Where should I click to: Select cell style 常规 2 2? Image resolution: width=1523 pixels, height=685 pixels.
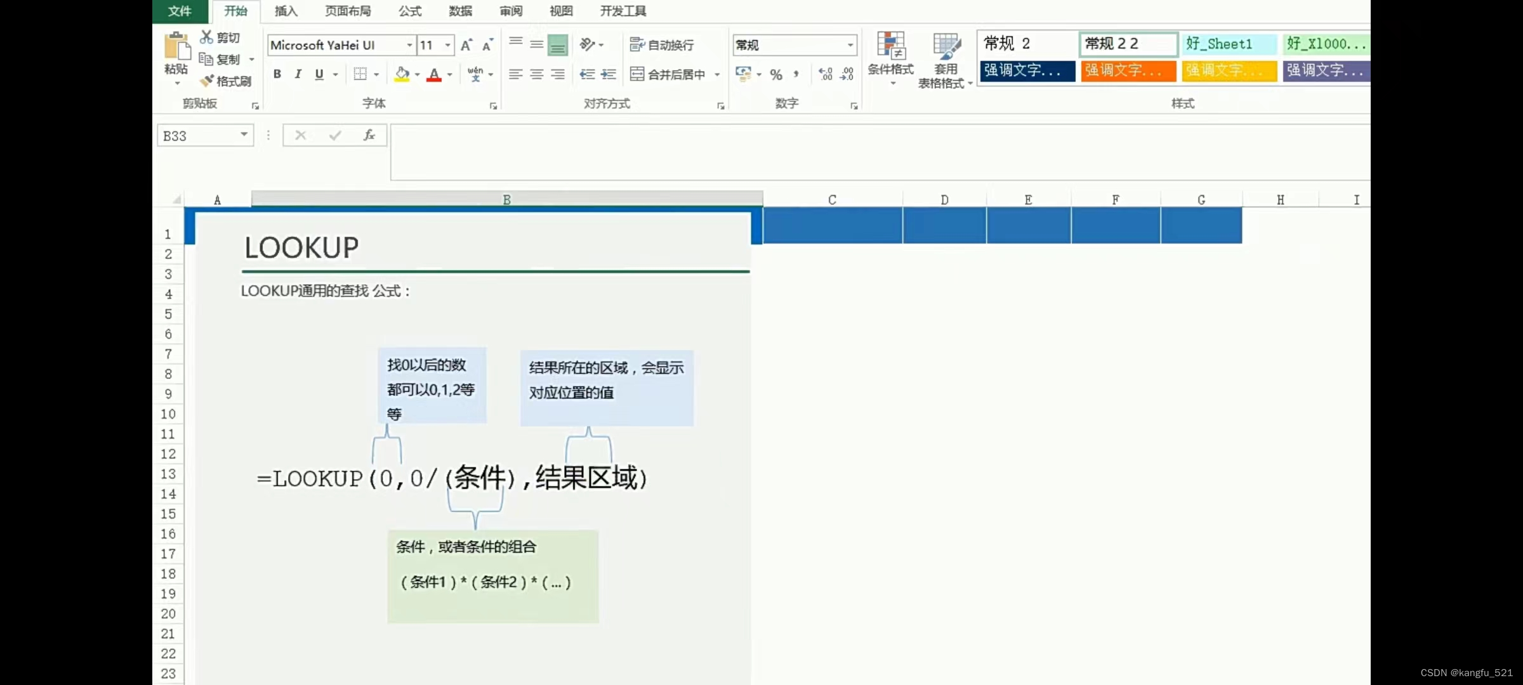pyautogui.click(x=1128, y=44)
